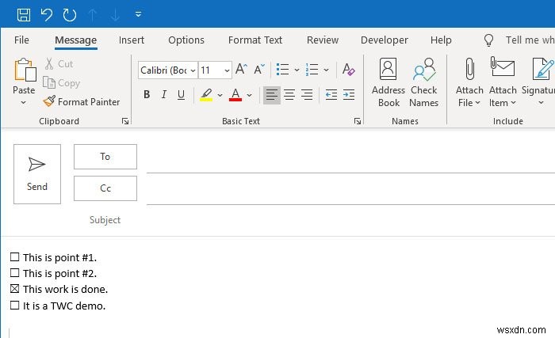Go to the previous item with the up arrow
Screen dimensions: 555x338
click(x=93, y=15)
